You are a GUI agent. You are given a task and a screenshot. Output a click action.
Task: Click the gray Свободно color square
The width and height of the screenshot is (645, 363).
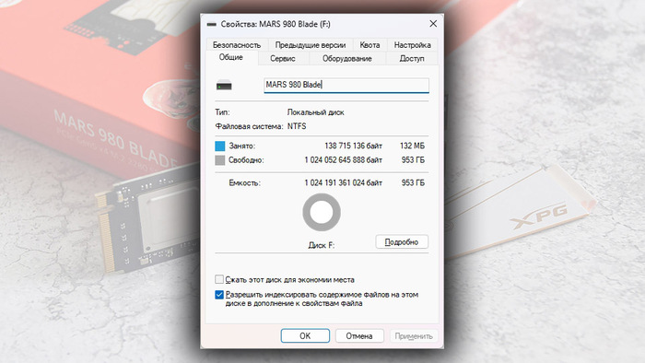coord(220,160)
